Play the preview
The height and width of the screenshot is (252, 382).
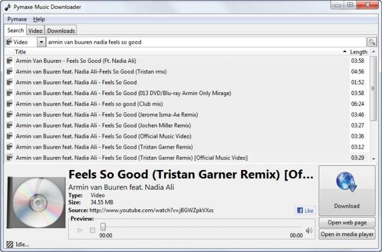point(80,230)
